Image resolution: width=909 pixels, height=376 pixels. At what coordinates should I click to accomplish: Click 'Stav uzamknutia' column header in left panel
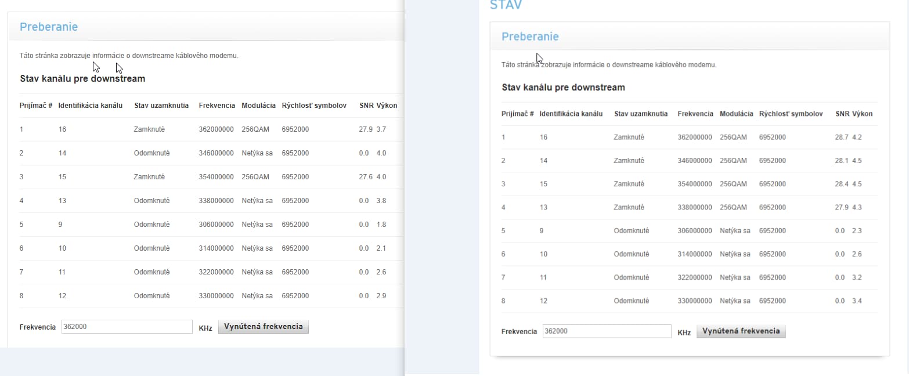[161, 106]
